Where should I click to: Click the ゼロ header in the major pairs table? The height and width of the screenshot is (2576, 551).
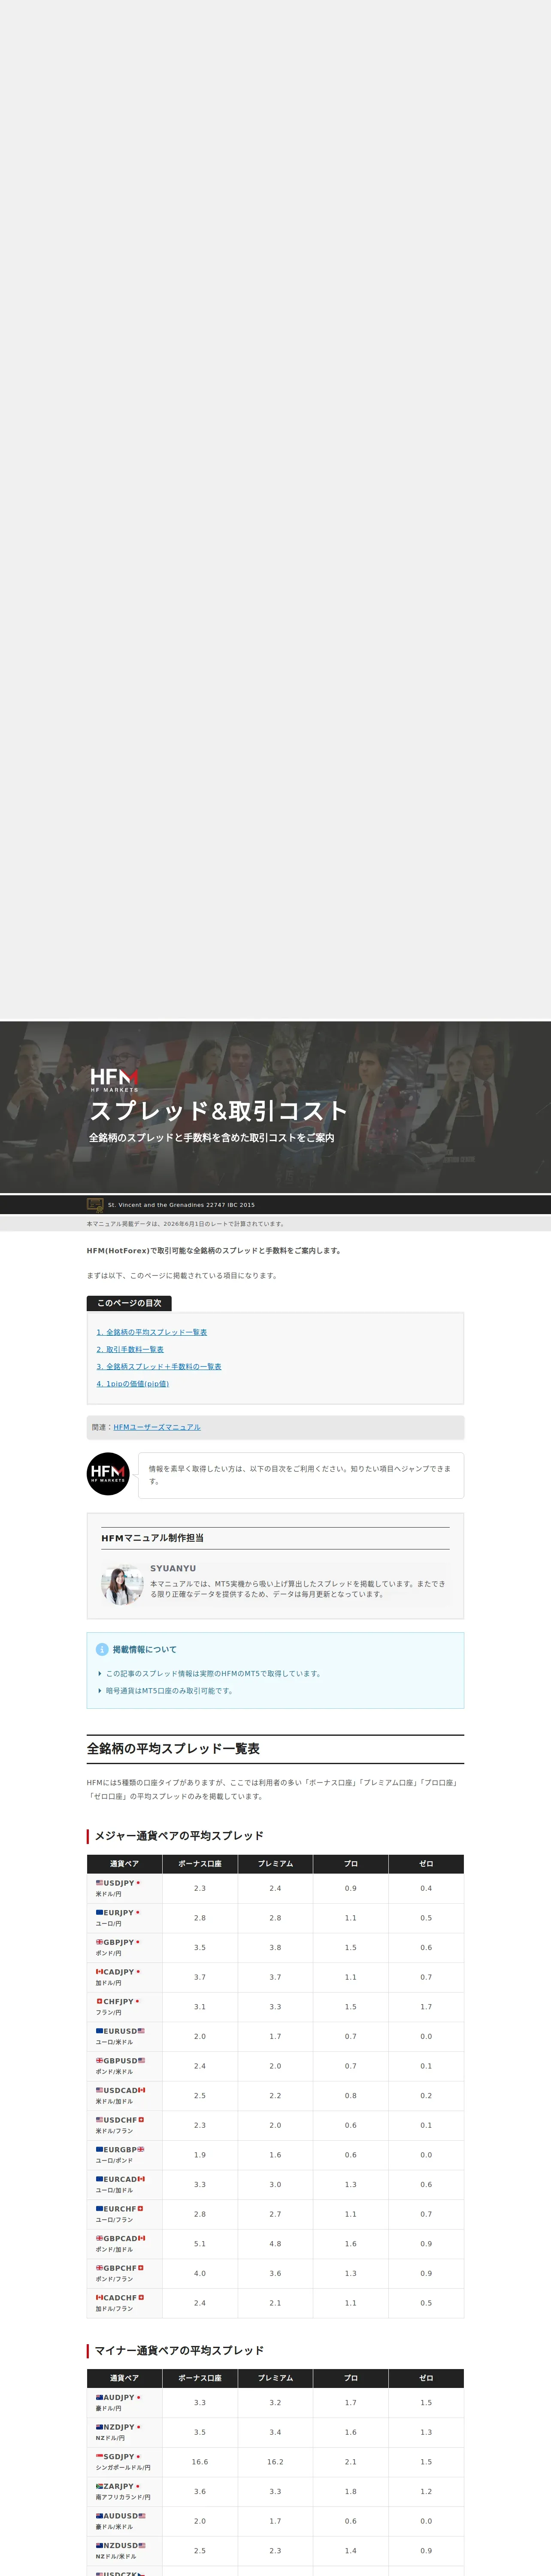click(x=426, y=1864)
